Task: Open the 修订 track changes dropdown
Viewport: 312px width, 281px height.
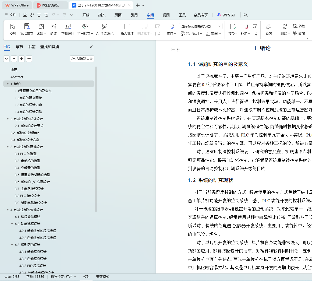Action: 171,30
